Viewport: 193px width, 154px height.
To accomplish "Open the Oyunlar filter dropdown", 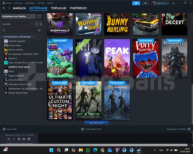I will pyautogui.click(x=18, y=24).
